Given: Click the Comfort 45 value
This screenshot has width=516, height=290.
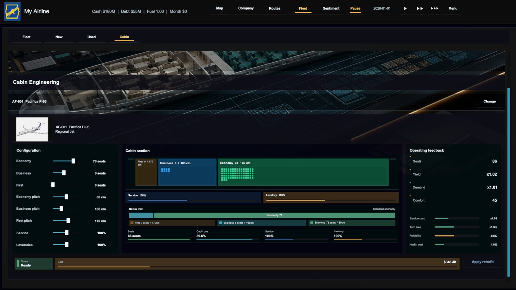Looking at the screenshot, I should (x=494, y=200).
